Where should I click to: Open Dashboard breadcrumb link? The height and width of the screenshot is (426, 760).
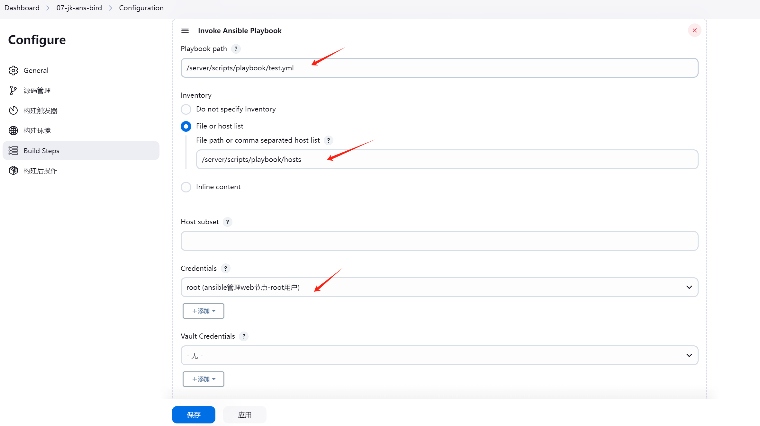point(22,8)
